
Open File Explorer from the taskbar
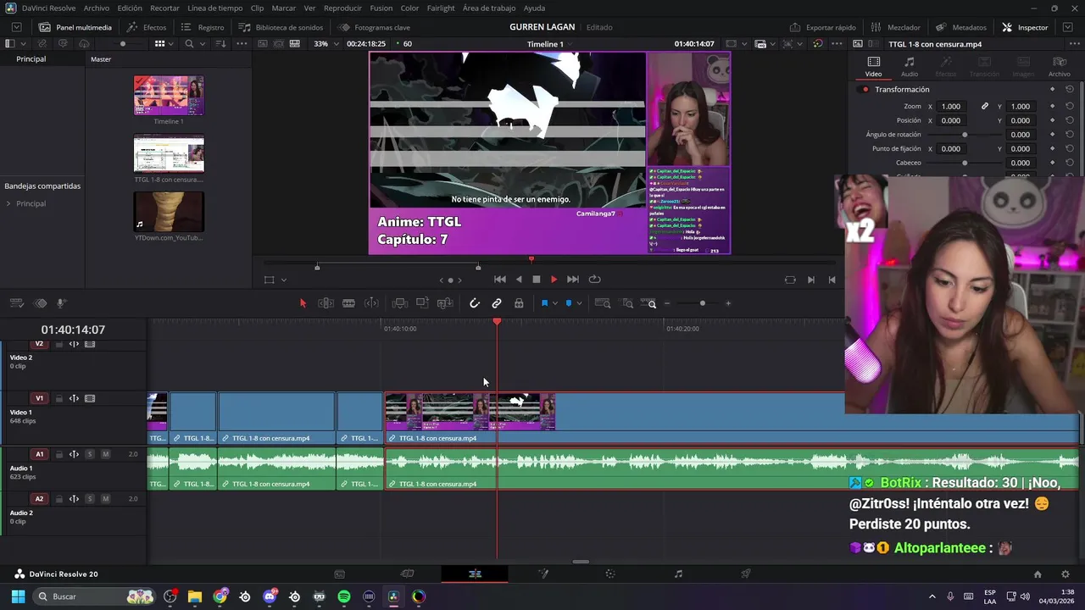(195, 596)
